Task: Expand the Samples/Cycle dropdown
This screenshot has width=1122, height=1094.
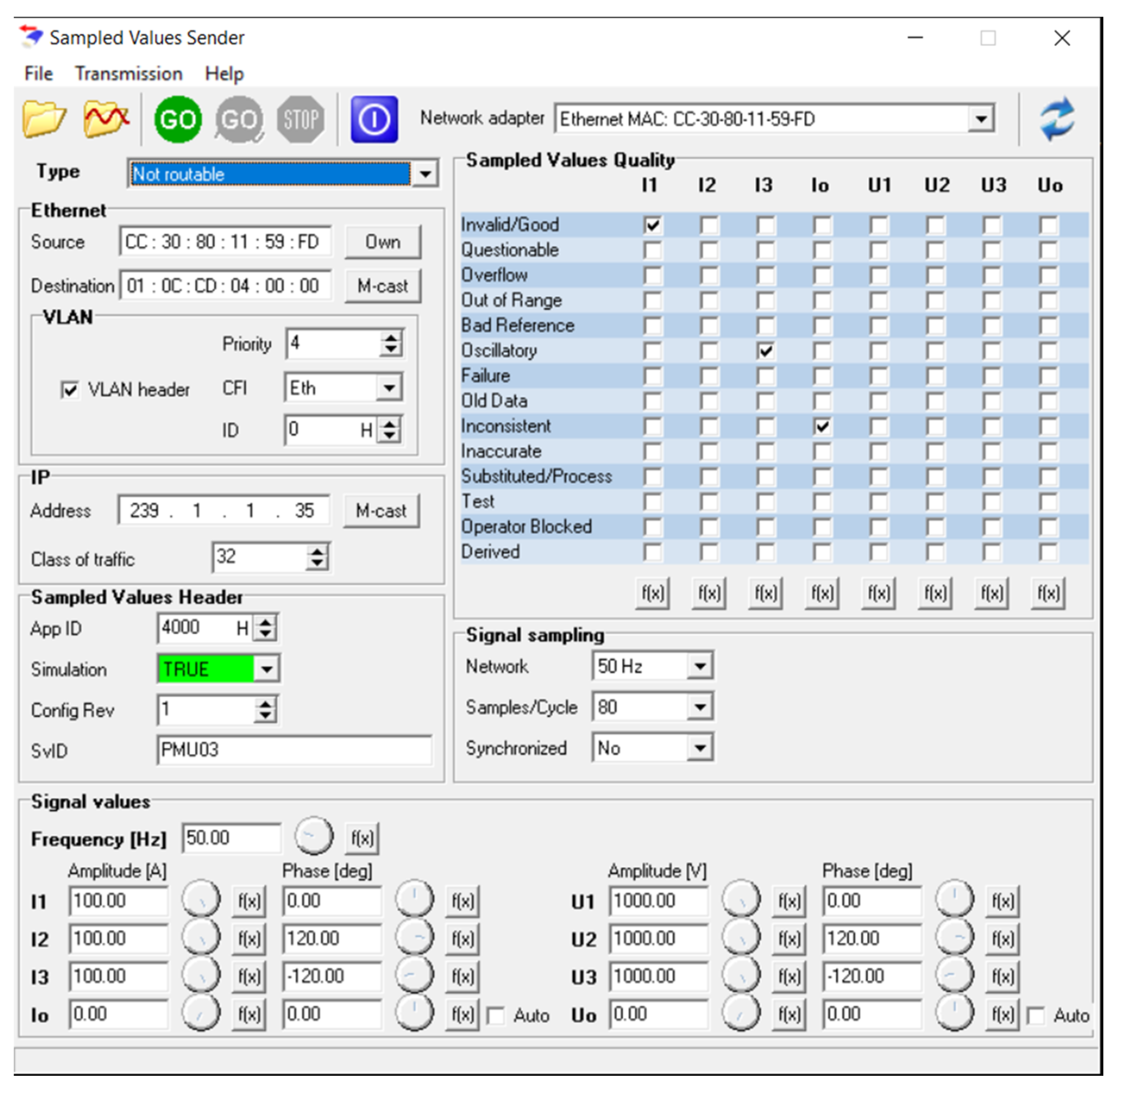Action: tap(700, 707)
